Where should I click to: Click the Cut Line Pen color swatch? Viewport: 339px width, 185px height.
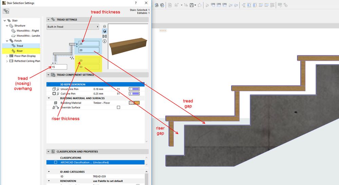(134, 93)
